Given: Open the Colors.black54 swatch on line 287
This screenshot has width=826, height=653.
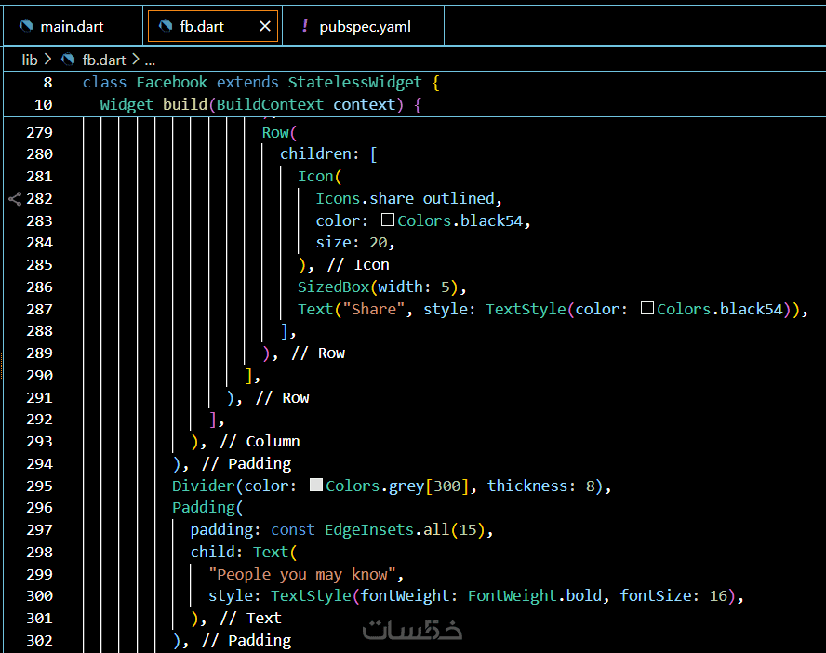Looking at the screenshot, I should click(647, 309).
